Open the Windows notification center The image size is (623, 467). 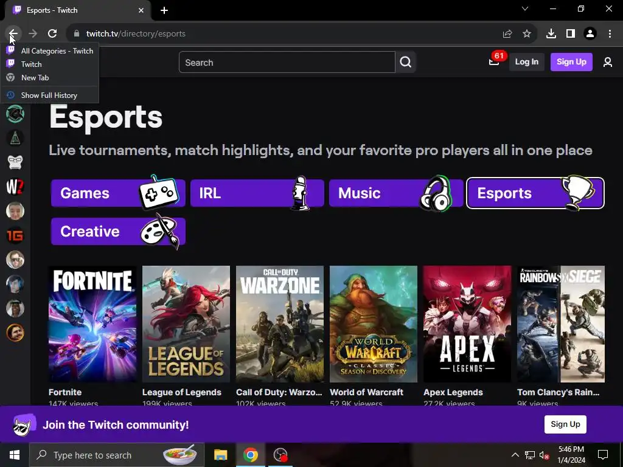[603, 455]
